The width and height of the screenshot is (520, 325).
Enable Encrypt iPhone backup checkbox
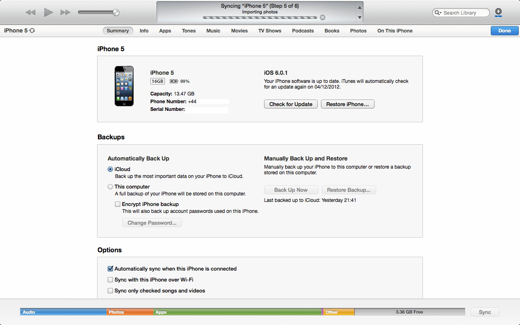tap(117, 204)
